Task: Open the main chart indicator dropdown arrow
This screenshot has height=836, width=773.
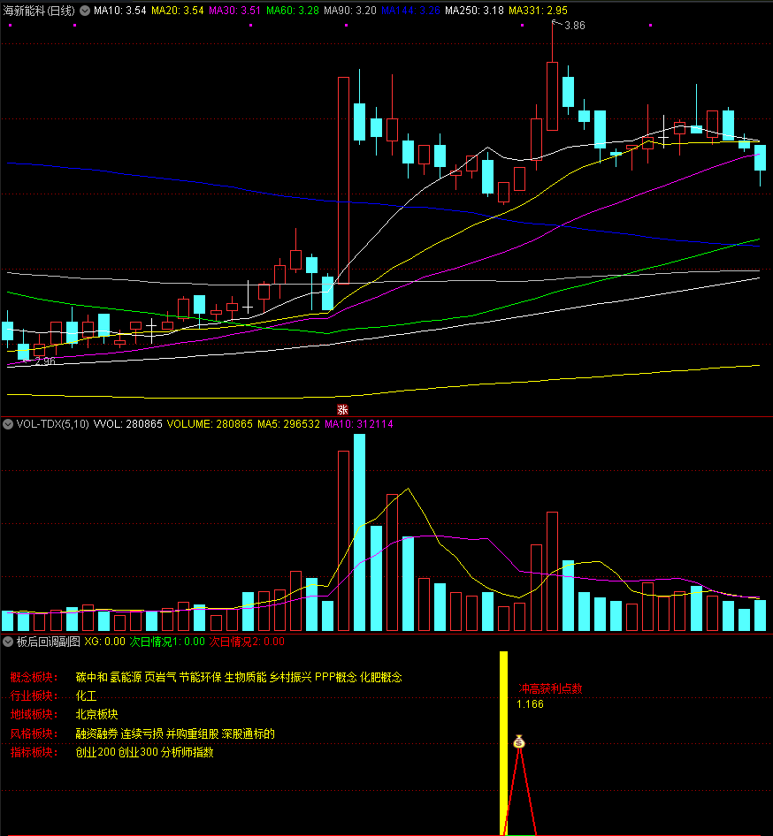Action: pyautogui.click(x=85, y=11)
